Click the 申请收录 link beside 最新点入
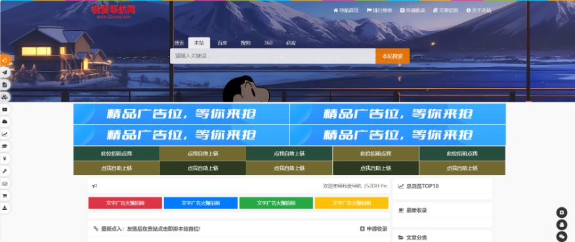Screen dimensions: 575x242 pyautogui.click(x=373, y=229)
